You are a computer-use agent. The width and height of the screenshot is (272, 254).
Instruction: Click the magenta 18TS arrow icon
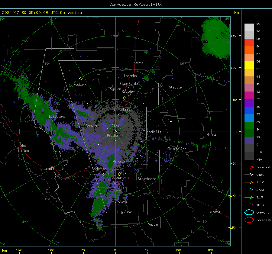(x=249, y=205)
